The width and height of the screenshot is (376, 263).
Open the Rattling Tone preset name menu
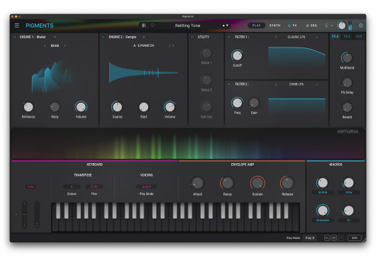point(187,26)
